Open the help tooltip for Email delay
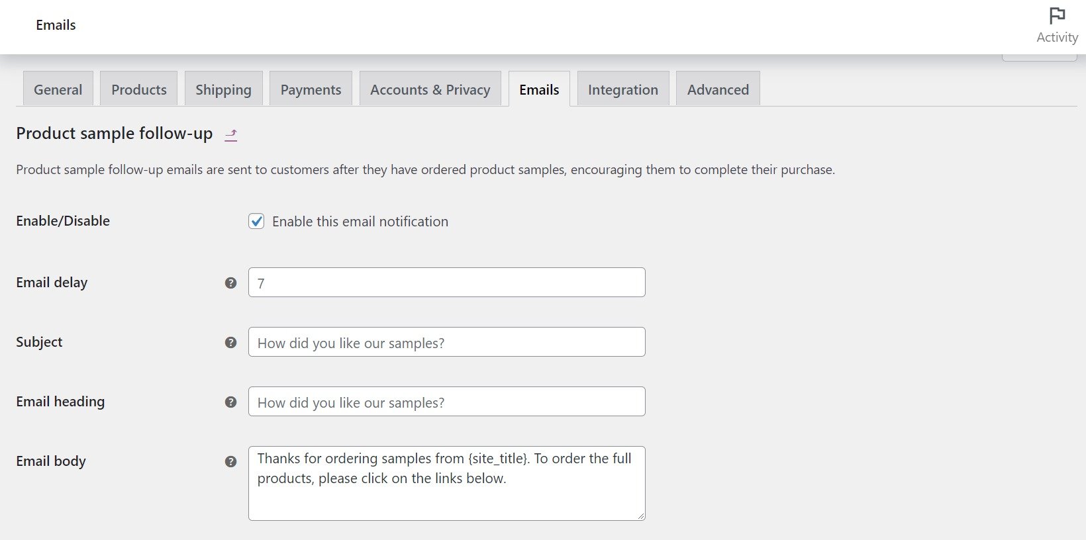The image size is (1086, 540). 230,282
